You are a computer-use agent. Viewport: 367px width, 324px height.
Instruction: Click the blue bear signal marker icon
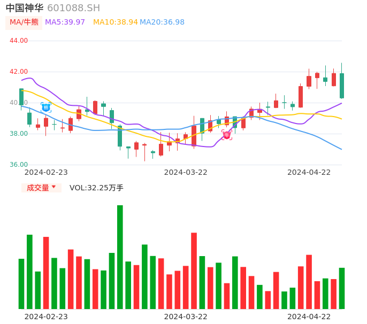coord(46,107)
